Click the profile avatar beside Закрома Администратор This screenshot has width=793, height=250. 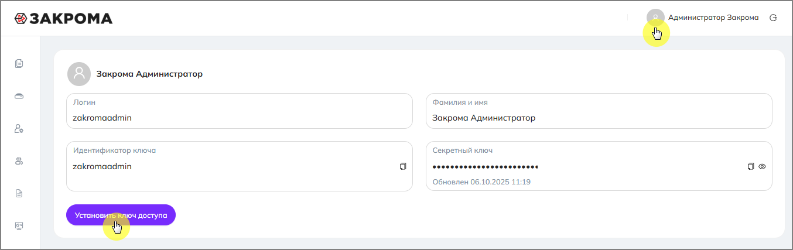coord(79,74)
